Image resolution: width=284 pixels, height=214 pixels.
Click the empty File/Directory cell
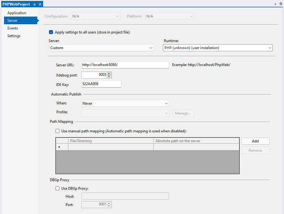pos(111,147)
